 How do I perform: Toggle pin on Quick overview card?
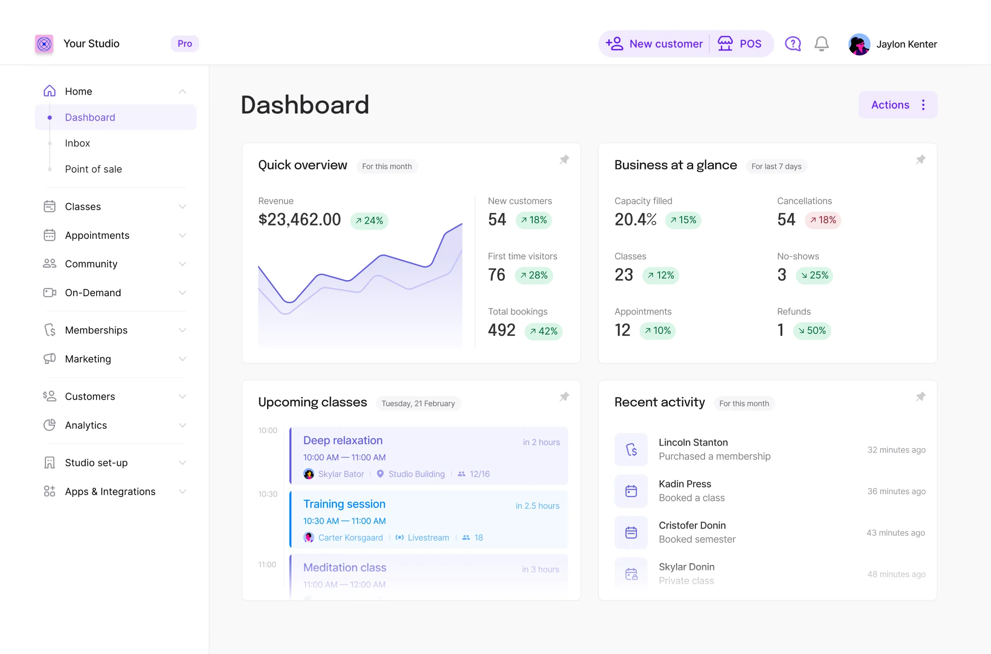click(x=564, y=159)
